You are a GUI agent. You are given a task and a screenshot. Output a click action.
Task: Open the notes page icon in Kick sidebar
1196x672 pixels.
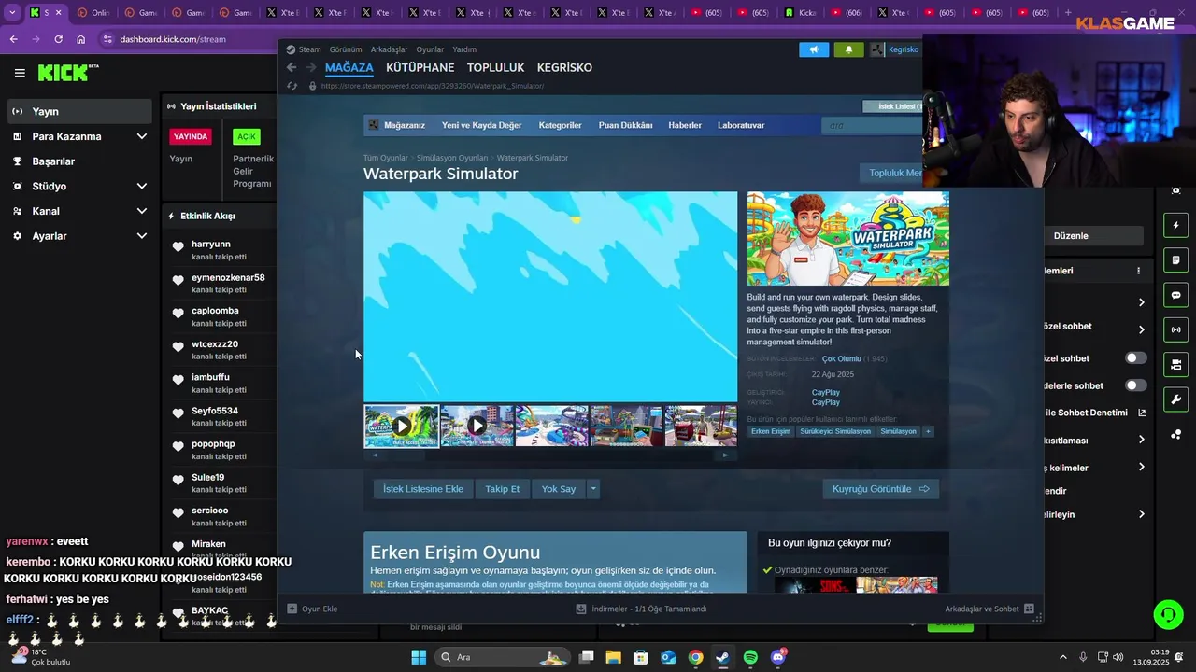(1176, 260)
